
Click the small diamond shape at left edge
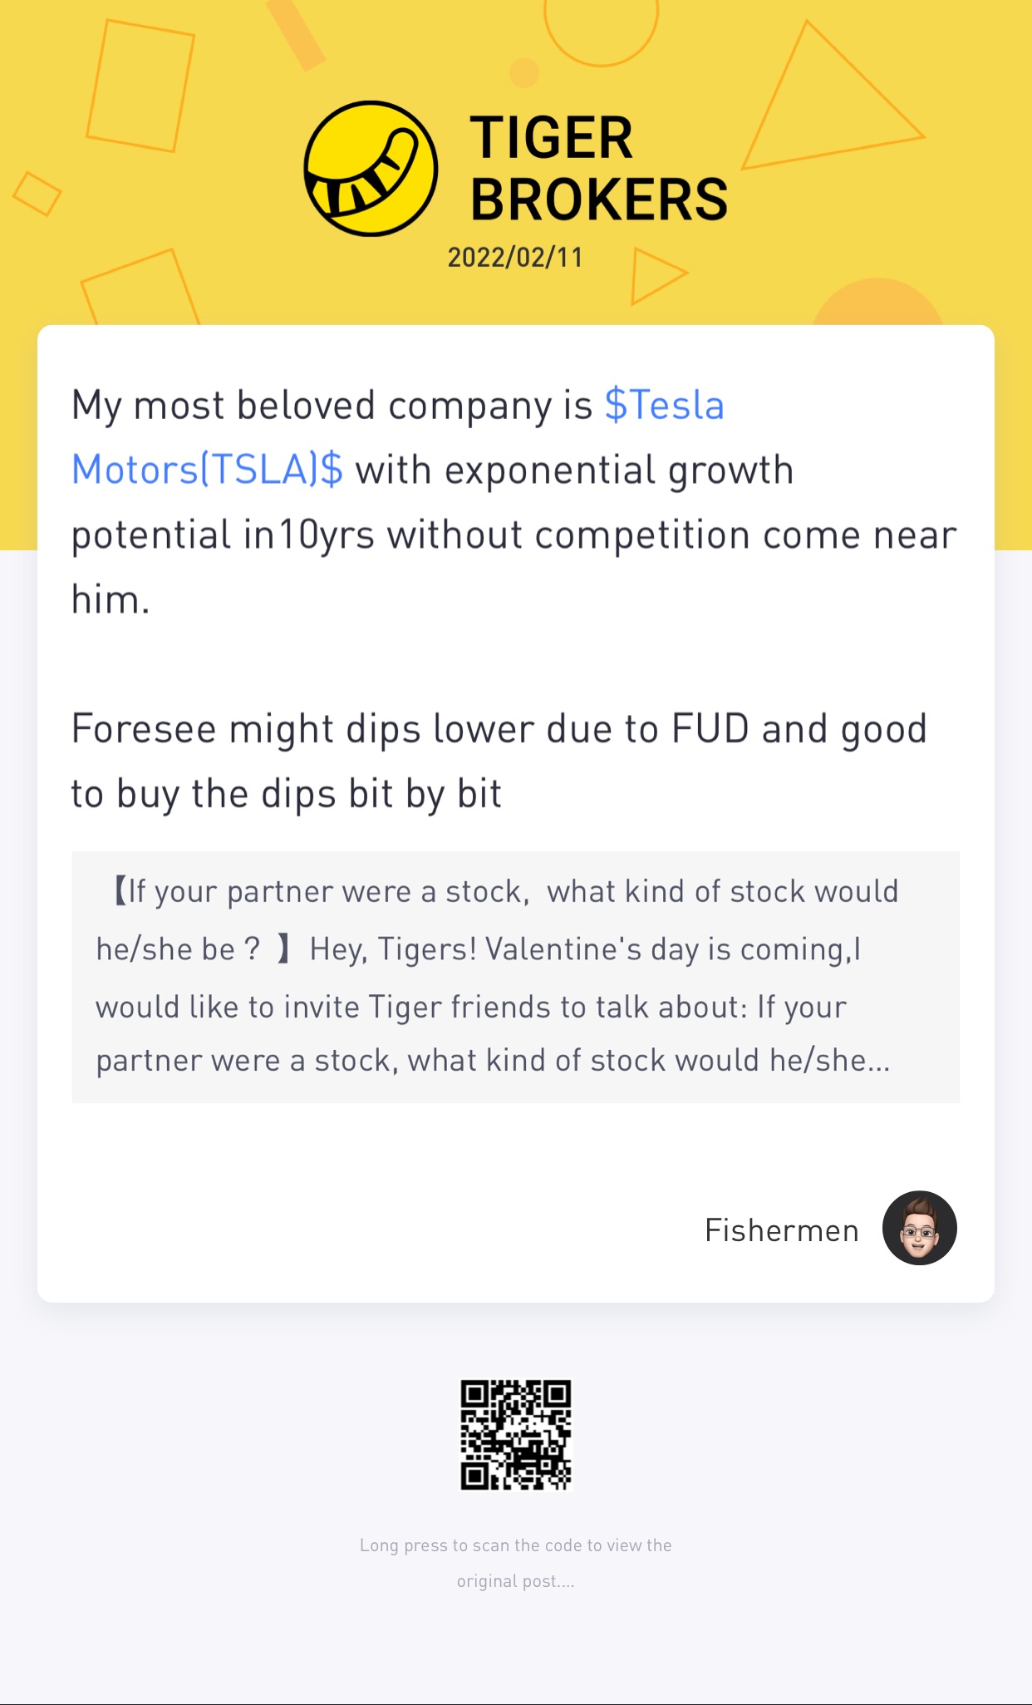(37, 194)
